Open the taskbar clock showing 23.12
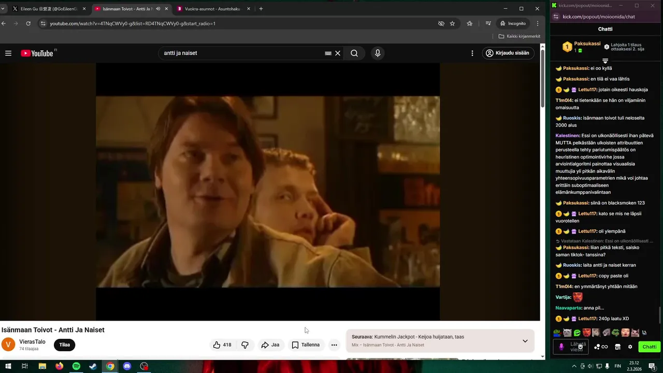Viewport: 663px width, 373px height. click(x=635, y=366)
